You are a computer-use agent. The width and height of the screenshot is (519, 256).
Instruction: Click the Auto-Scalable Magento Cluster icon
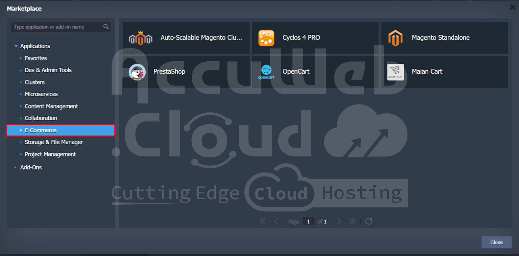[x=140, y=38]
